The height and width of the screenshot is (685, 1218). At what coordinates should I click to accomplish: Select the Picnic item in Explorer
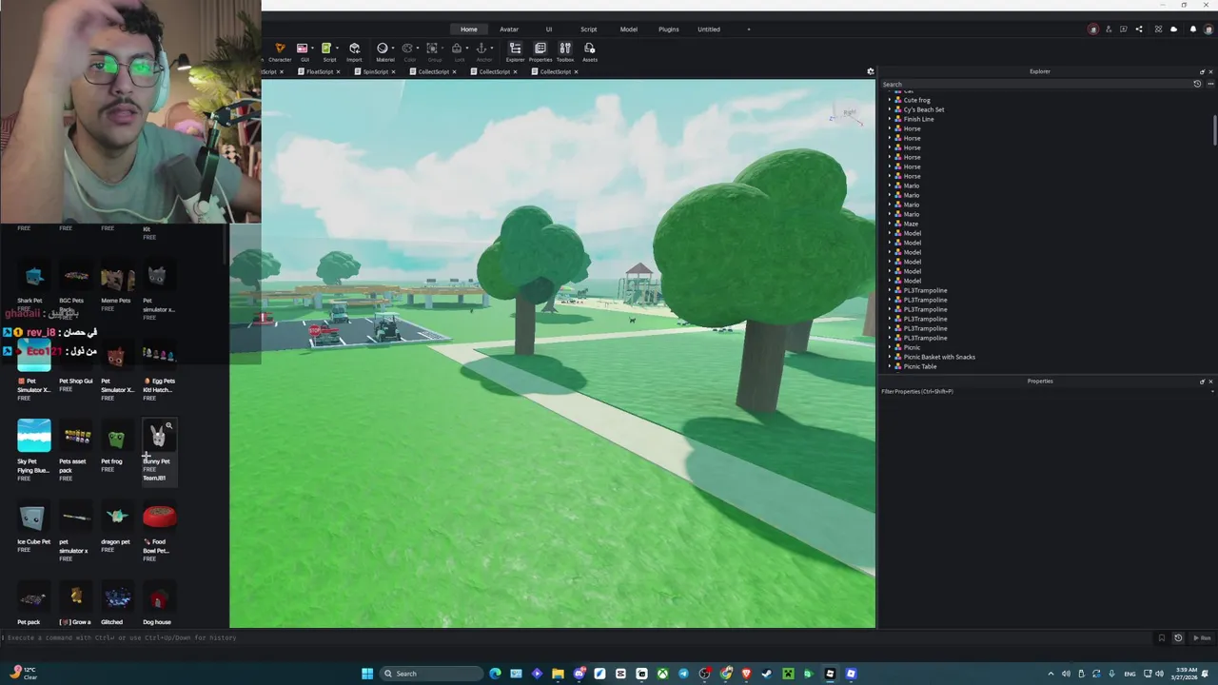[912, 347]
